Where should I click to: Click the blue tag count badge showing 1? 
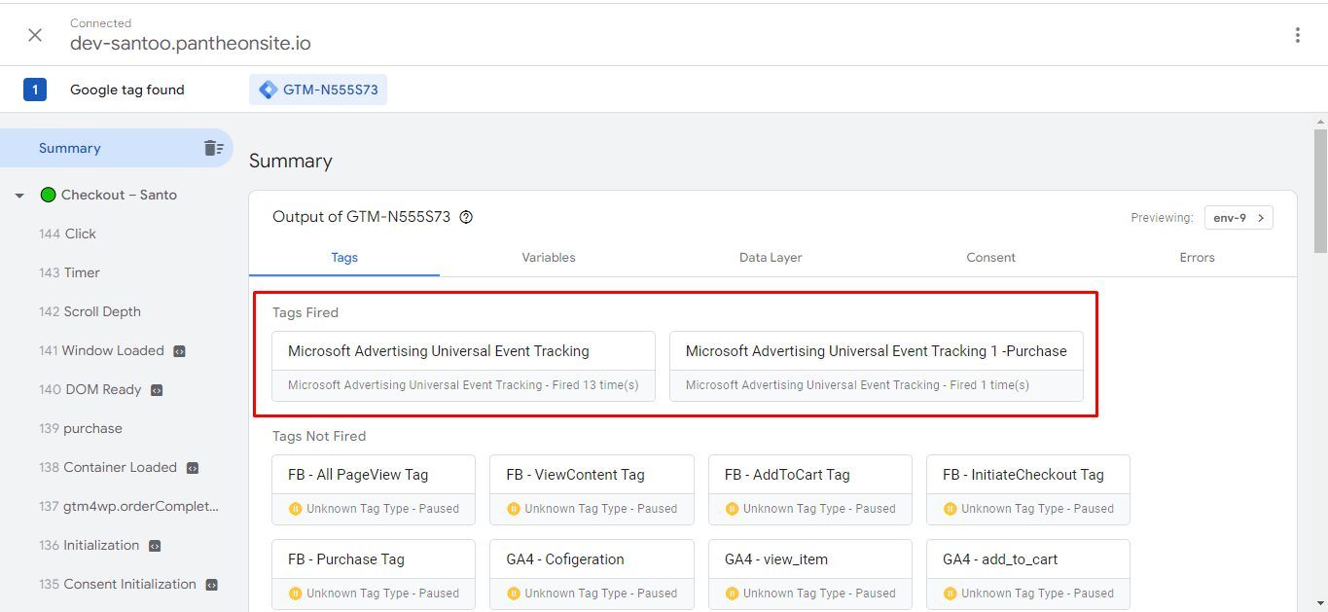35,90
